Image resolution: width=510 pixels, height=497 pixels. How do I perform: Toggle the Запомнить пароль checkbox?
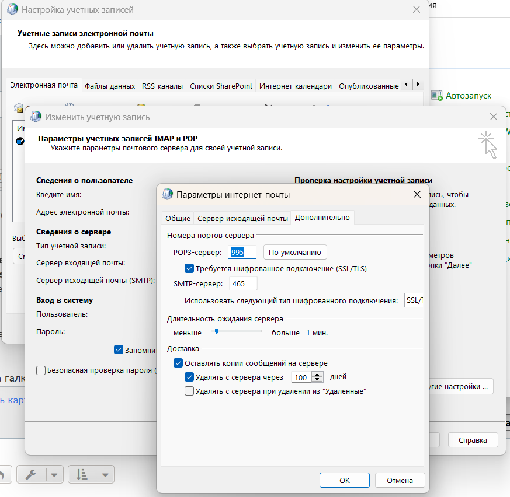click(x=119, y=349)
